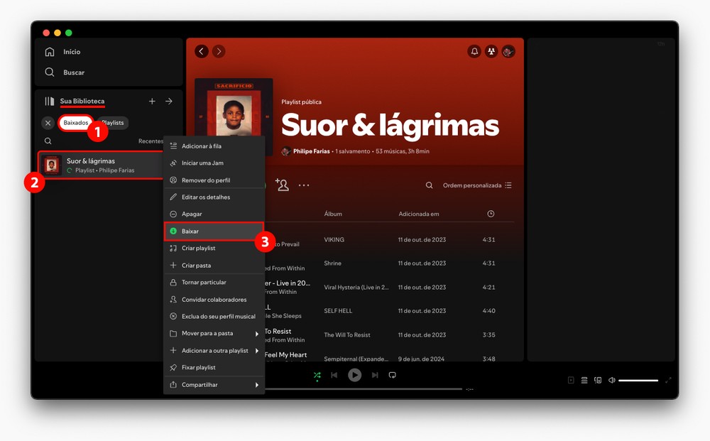Select Suor & lágrimas in library list
Image resolution: width=710 pixels, height=441 pixels.
(x=101, y=165)
